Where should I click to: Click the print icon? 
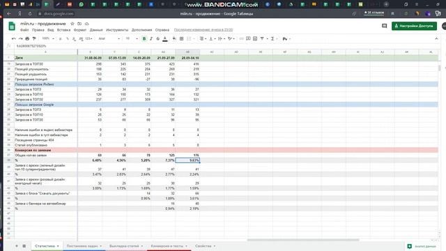tap(27, 39)
